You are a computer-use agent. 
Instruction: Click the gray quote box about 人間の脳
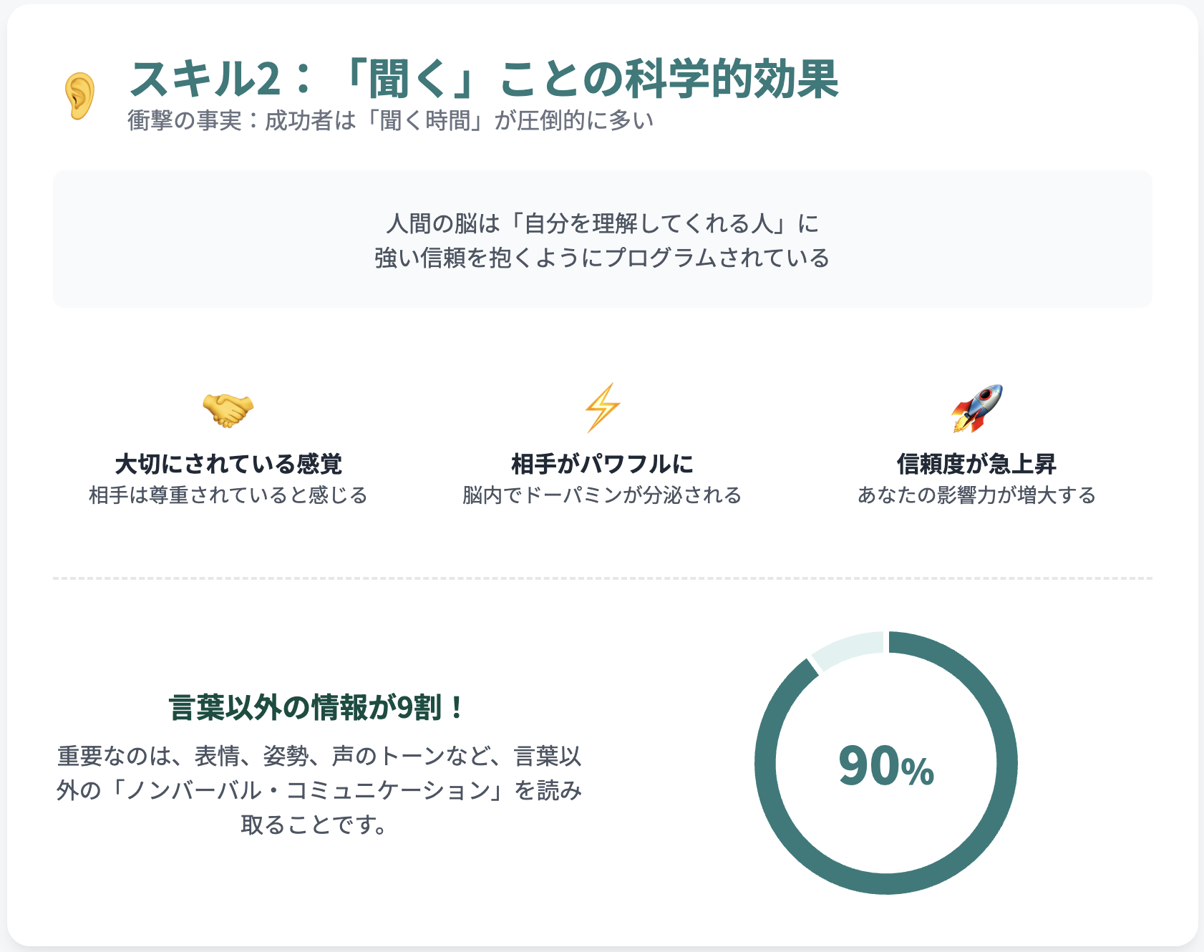[602, 239]
